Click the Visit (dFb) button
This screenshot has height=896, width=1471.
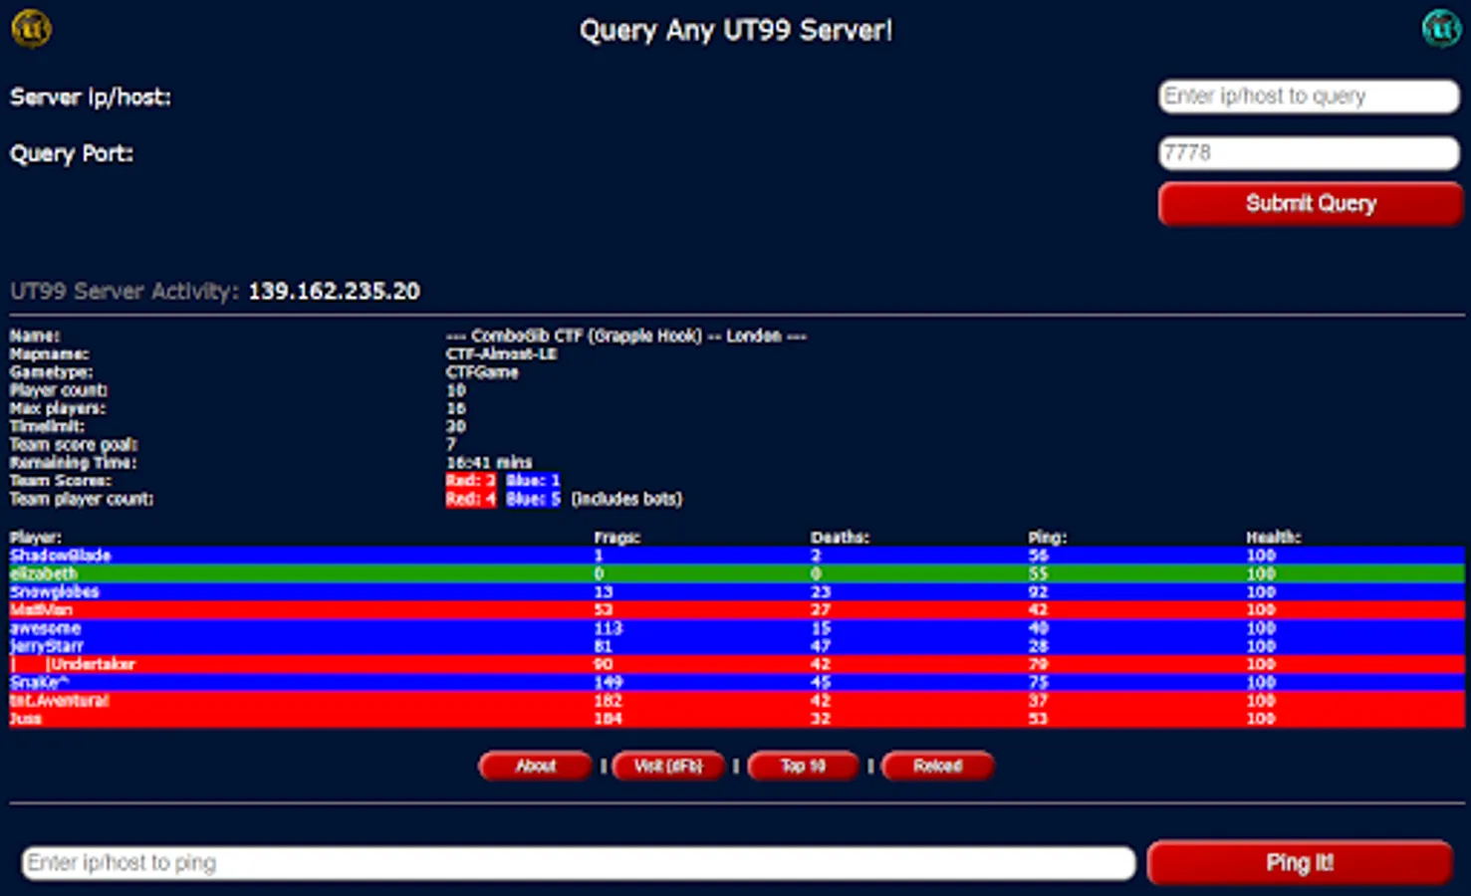click(668, 766)
